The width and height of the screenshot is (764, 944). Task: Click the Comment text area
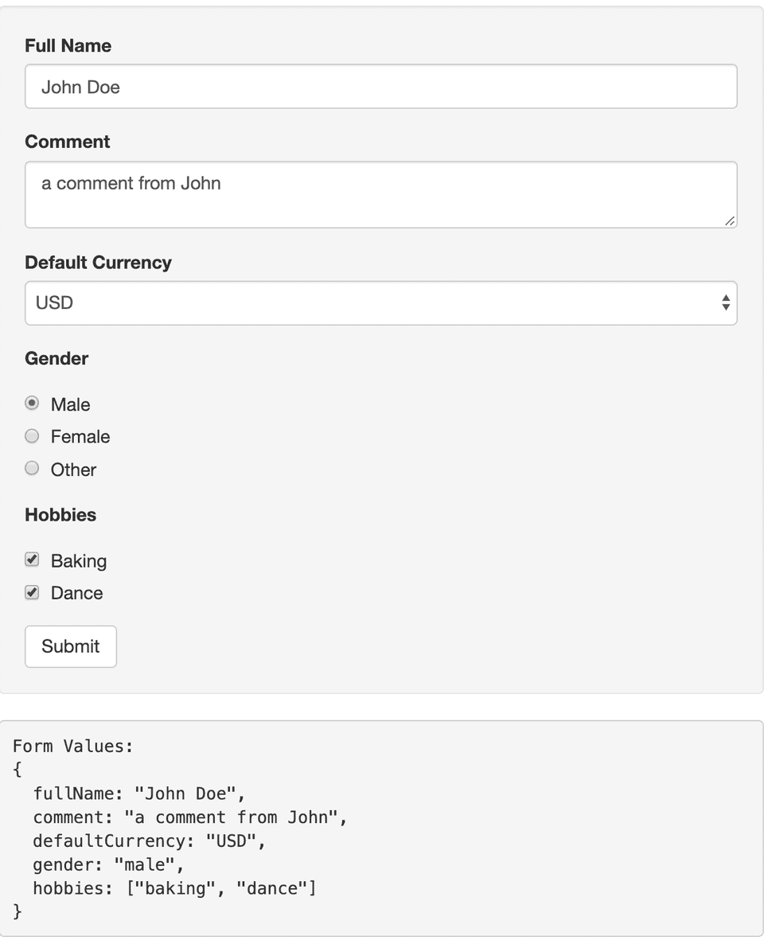[x=380, y=193]
